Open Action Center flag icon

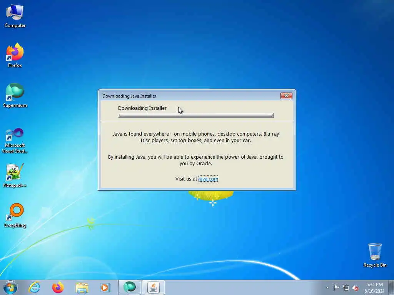click(x=336, y=288)
